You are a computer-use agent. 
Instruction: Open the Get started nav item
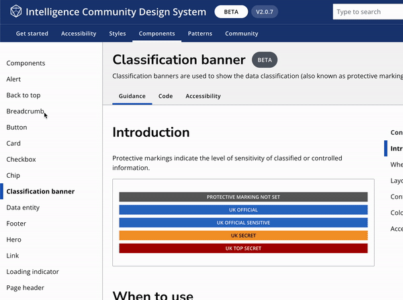click(32, 34)
